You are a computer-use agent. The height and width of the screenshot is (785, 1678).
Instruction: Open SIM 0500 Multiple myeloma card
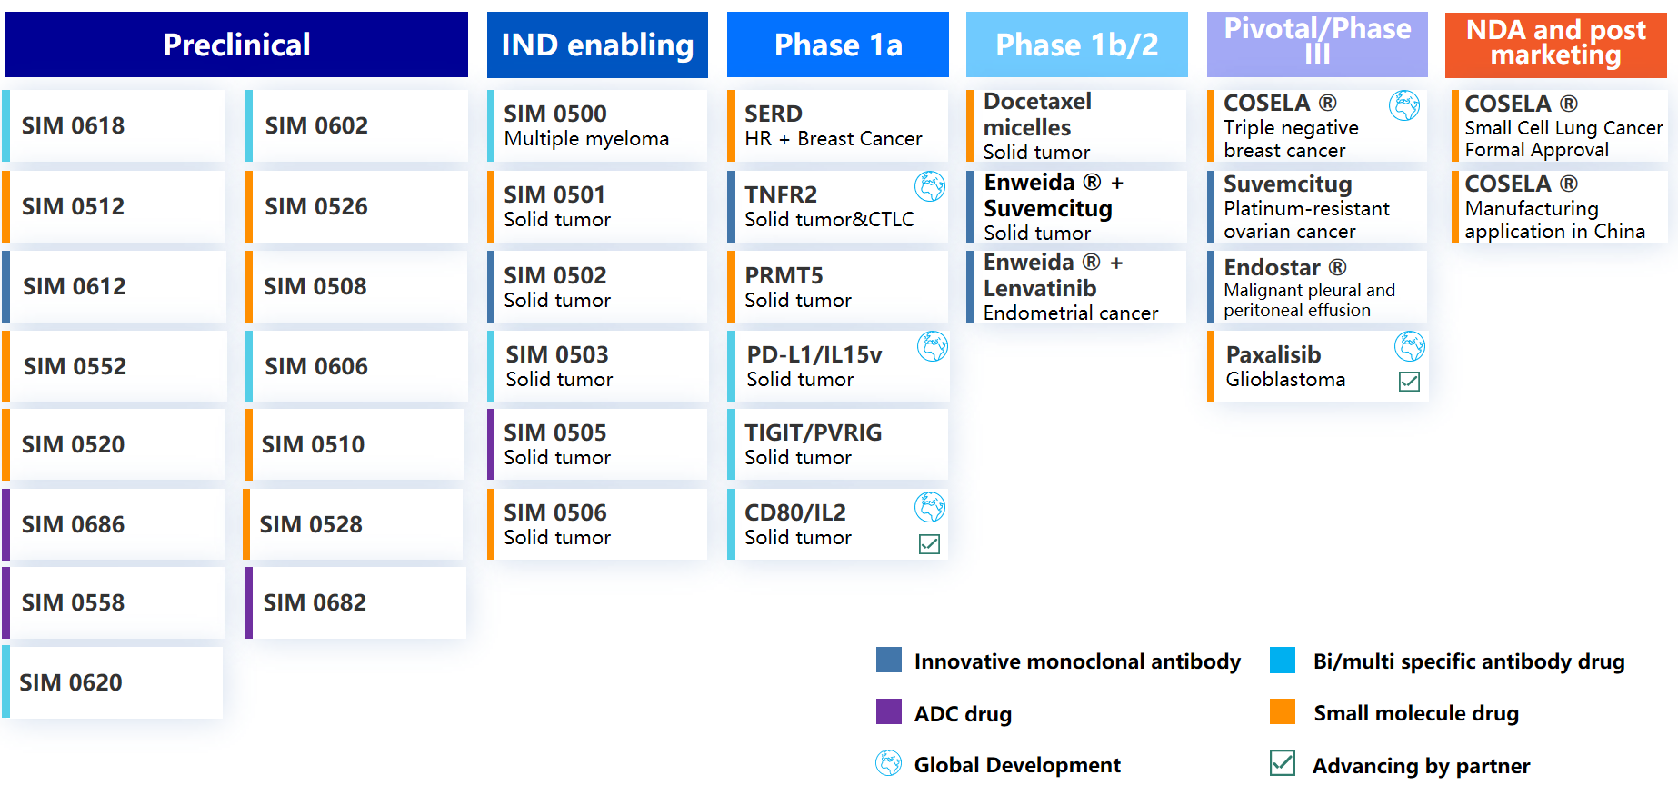click(x=597, y=125)
